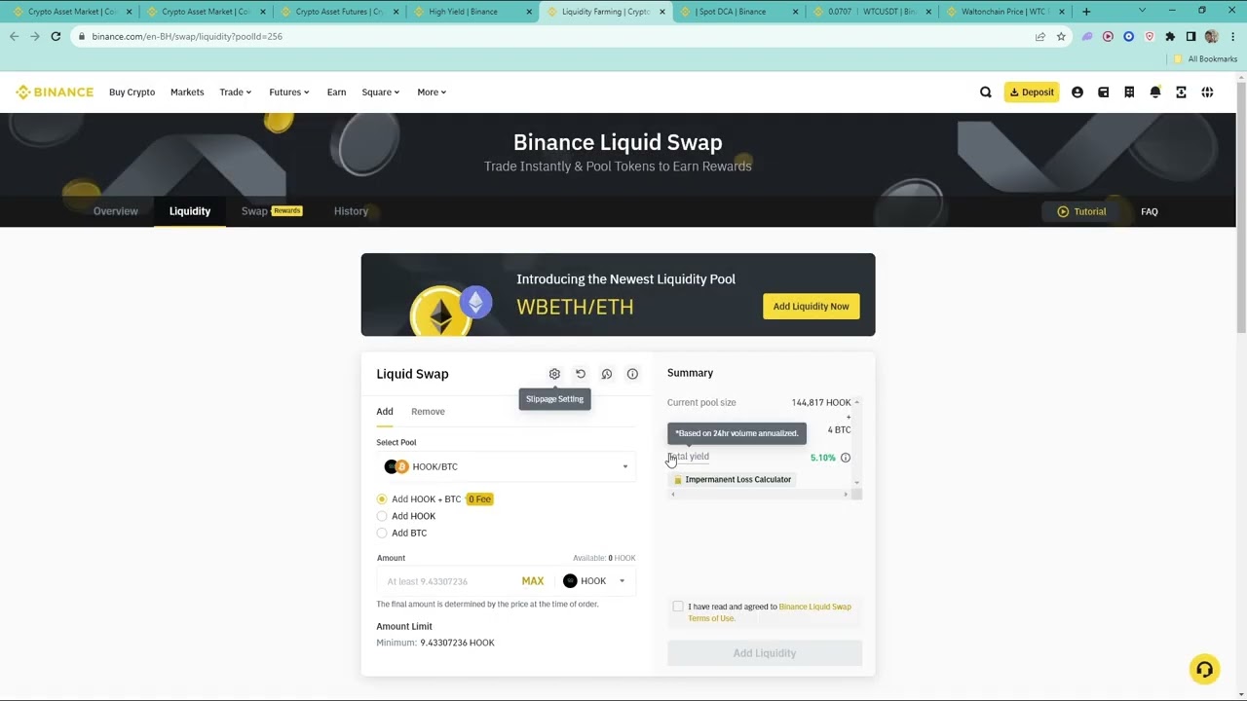Open the Binance Liquid Swap Terms of Use link

[770, 612]
